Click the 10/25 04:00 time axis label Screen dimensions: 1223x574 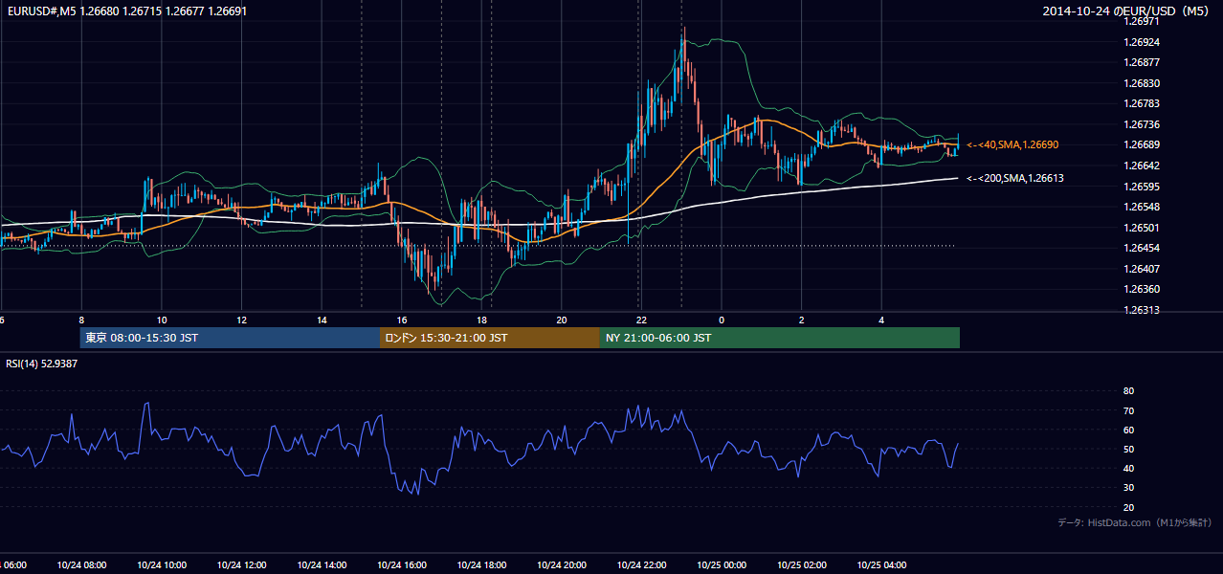881,564
